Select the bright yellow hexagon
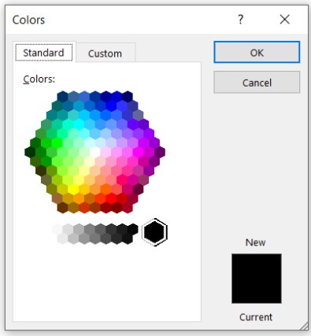Screen dimensions: 311x336 coord(73,189)
